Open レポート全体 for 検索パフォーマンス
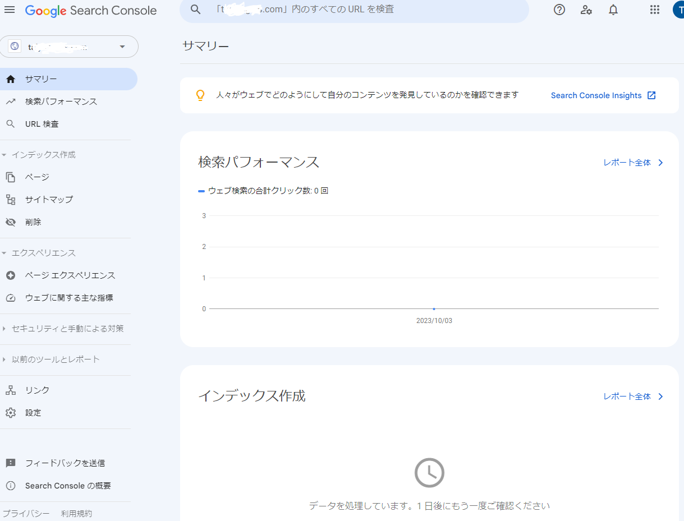Screen dimensions: 684x521 tap(627, 163)
